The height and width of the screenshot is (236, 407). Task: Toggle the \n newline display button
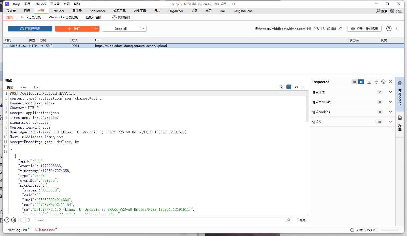tap(296, 87)
